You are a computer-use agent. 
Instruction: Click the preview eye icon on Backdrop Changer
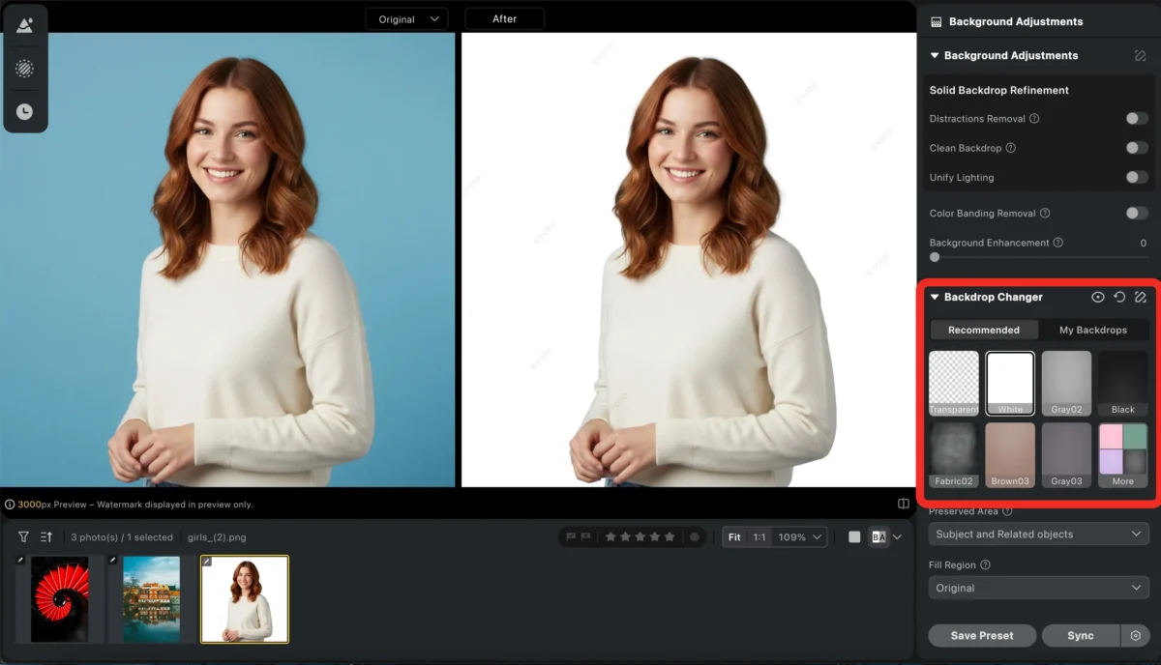1098,297
